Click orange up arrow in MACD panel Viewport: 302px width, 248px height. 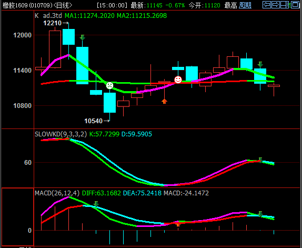pyautogui.click(x=178, y=224)
